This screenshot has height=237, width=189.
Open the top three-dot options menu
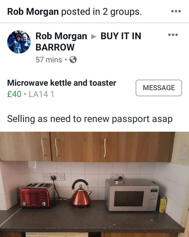(x=176, y=11)
